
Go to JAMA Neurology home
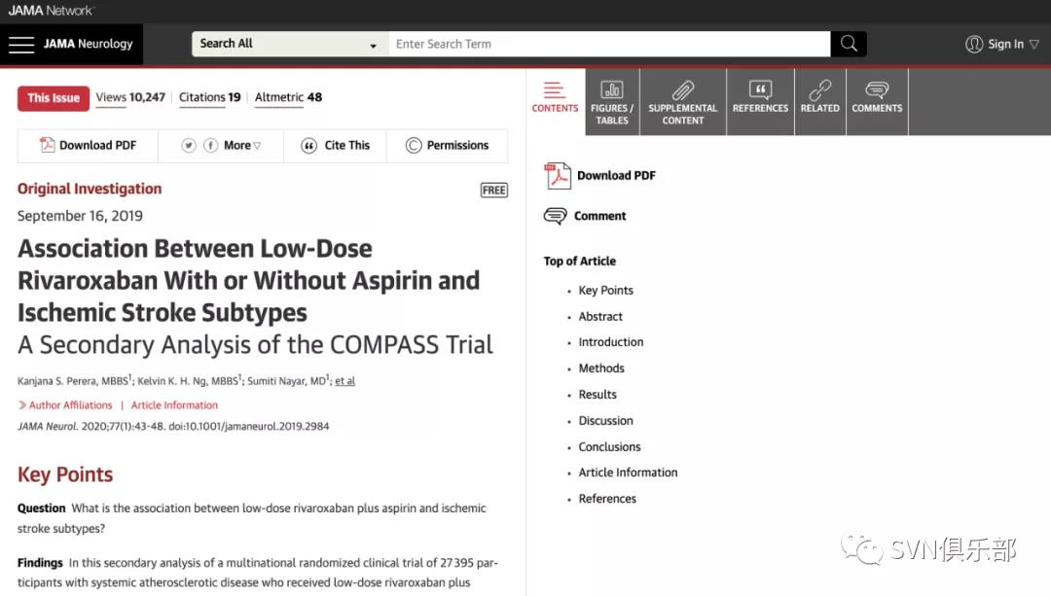click(x=88, y=44)
